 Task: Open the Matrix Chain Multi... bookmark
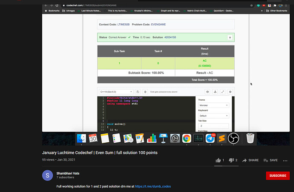[x=195, y=11]
